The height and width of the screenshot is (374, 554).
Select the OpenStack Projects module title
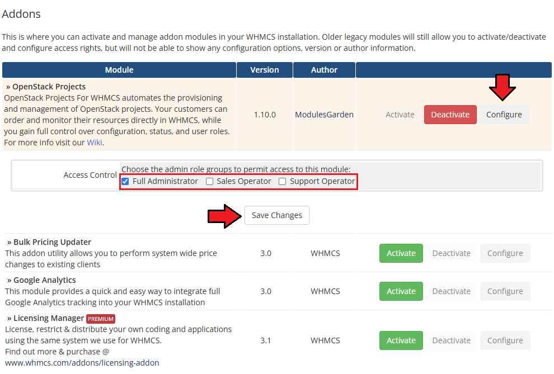(x=49, y=87)
